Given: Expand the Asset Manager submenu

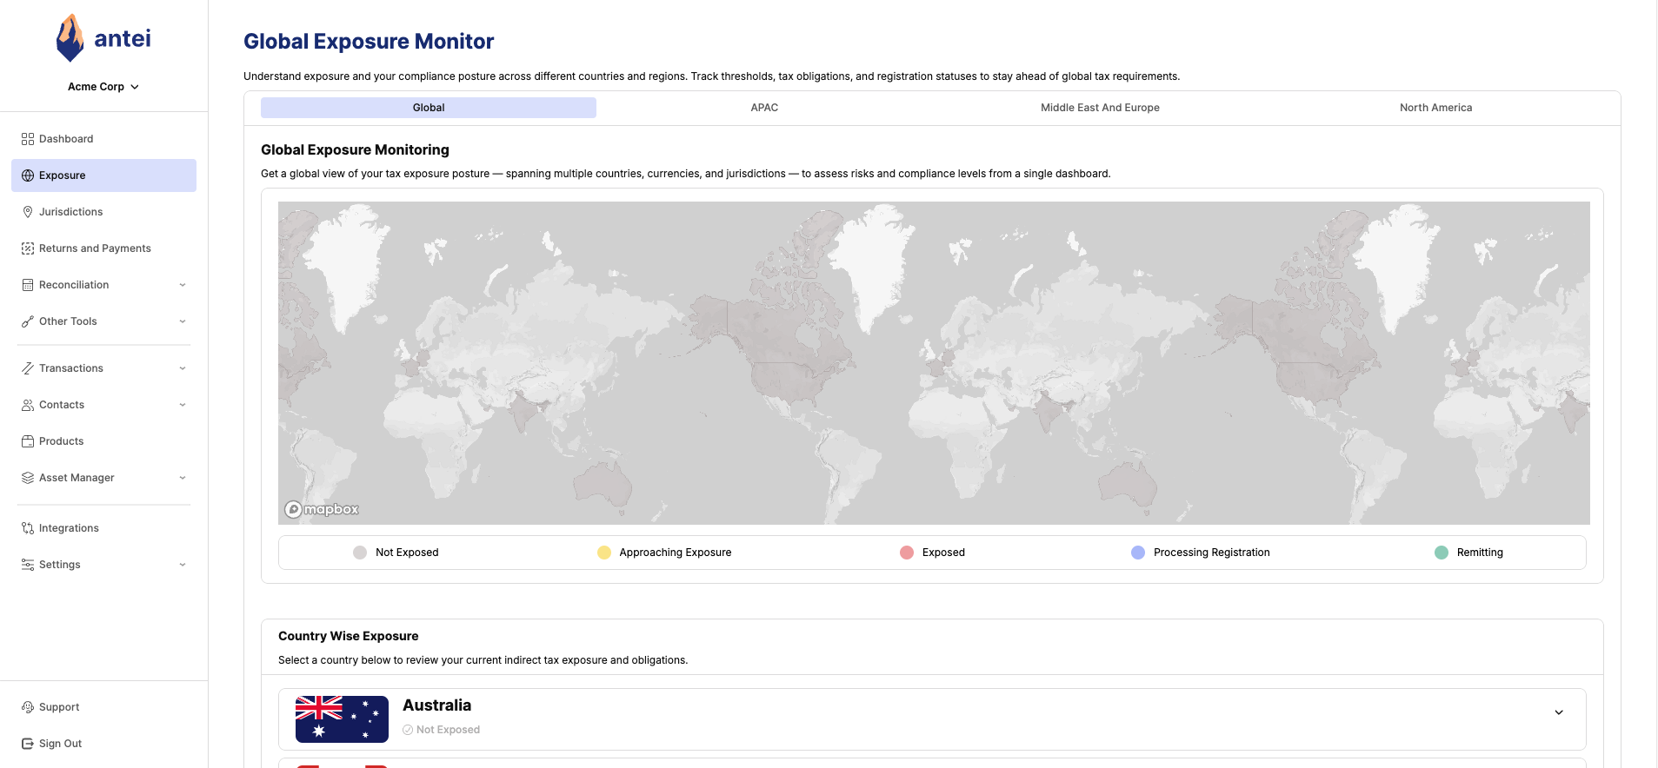Looking at the screenshot, I should [183, 478].
